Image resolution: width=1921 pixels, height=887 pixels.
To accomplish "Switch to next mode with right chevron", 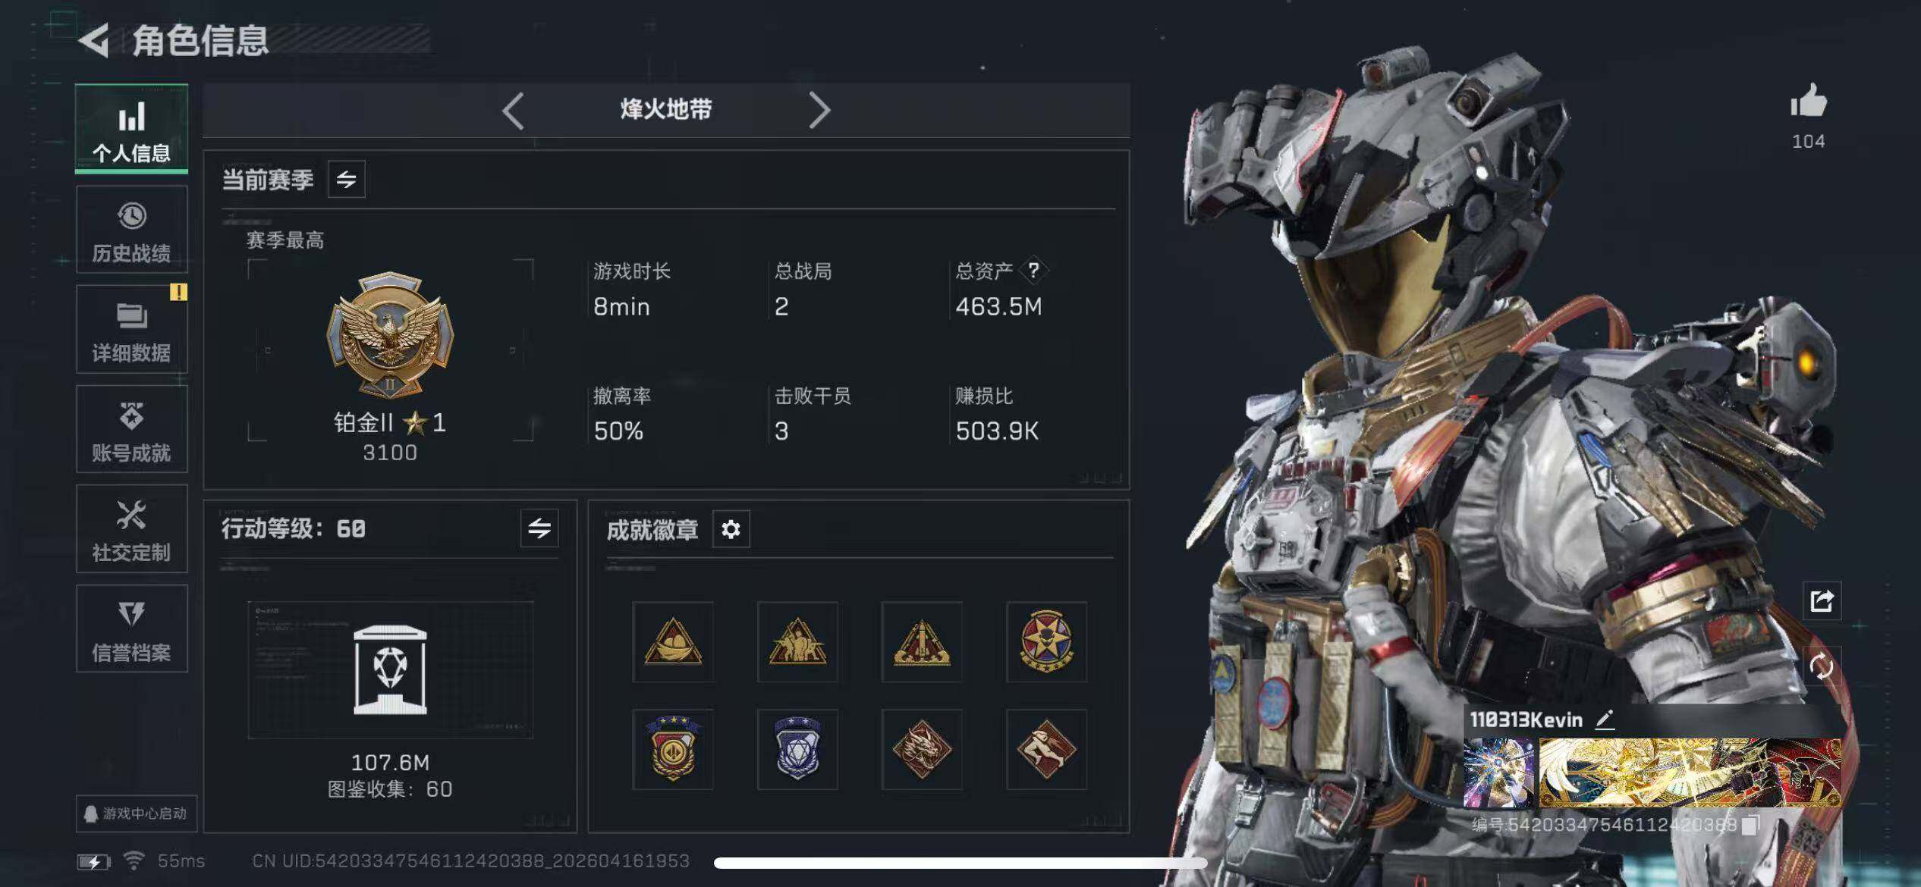I will click(819, 111).
